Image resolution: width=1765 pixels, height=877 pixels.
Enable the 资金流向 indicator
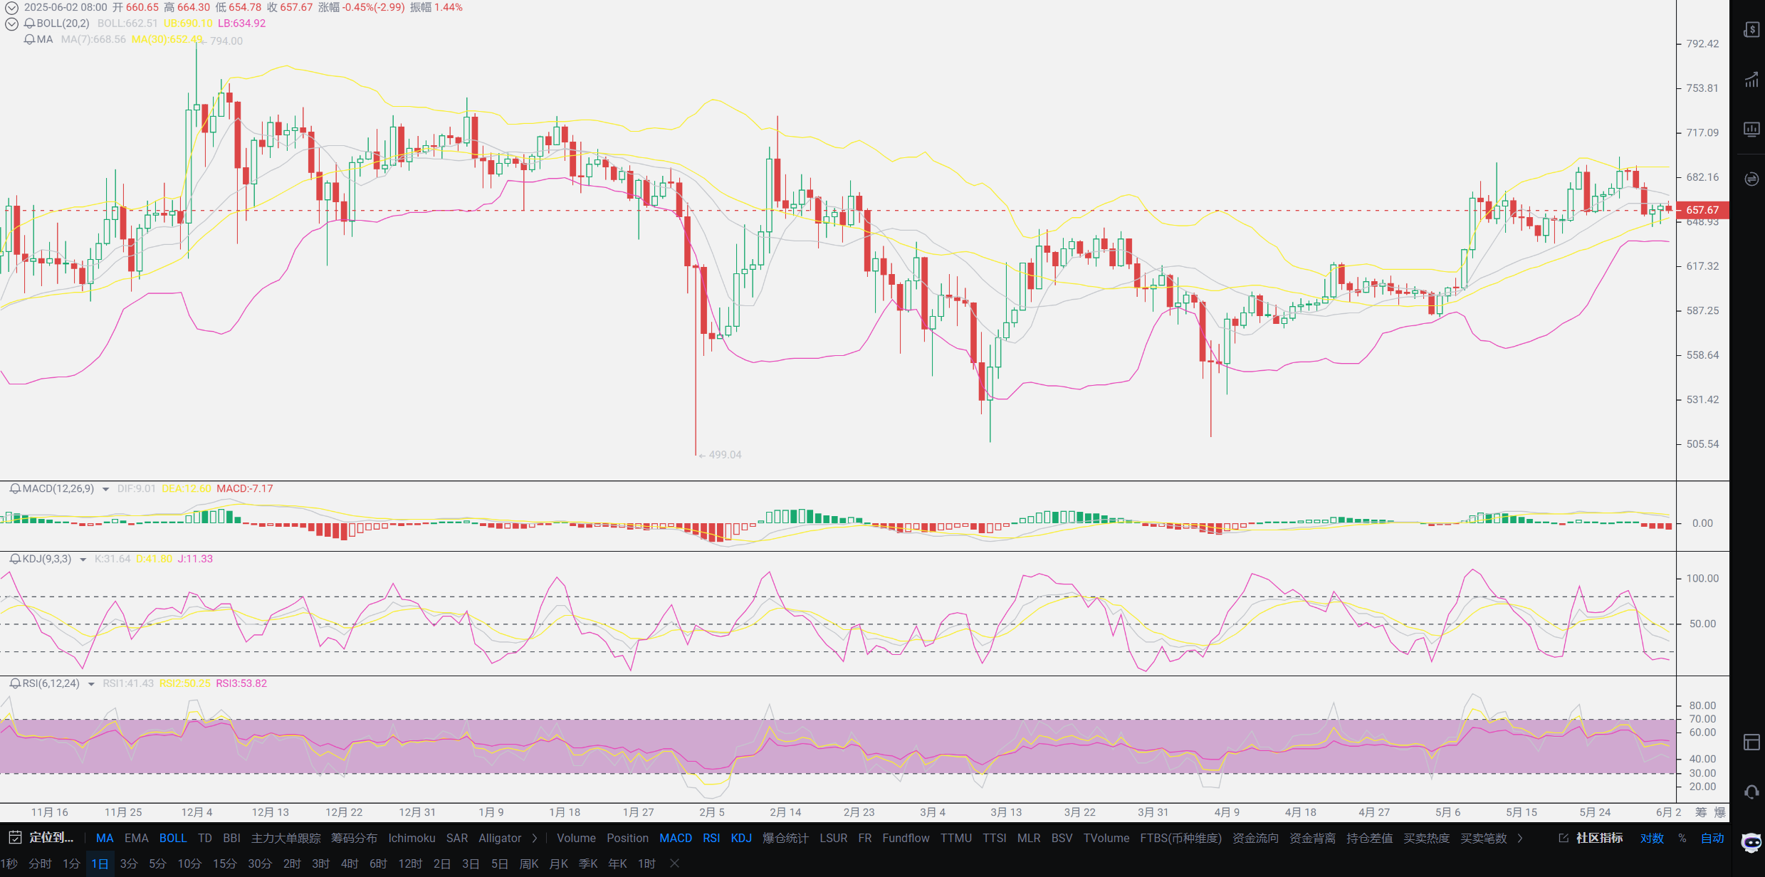coord(1255,838)
